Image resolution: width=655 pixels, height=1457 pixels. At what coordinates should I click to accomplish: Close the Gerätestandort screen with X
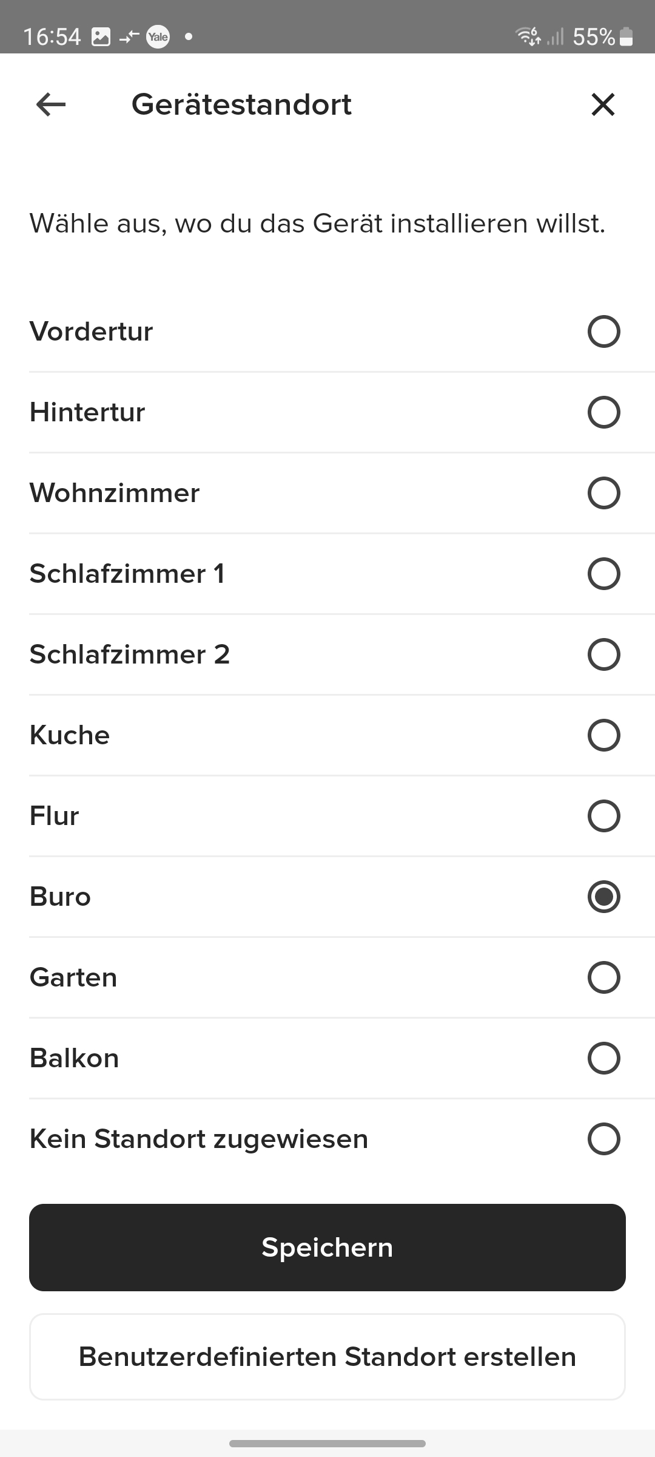pyautogui.click(x=603, y=105)
